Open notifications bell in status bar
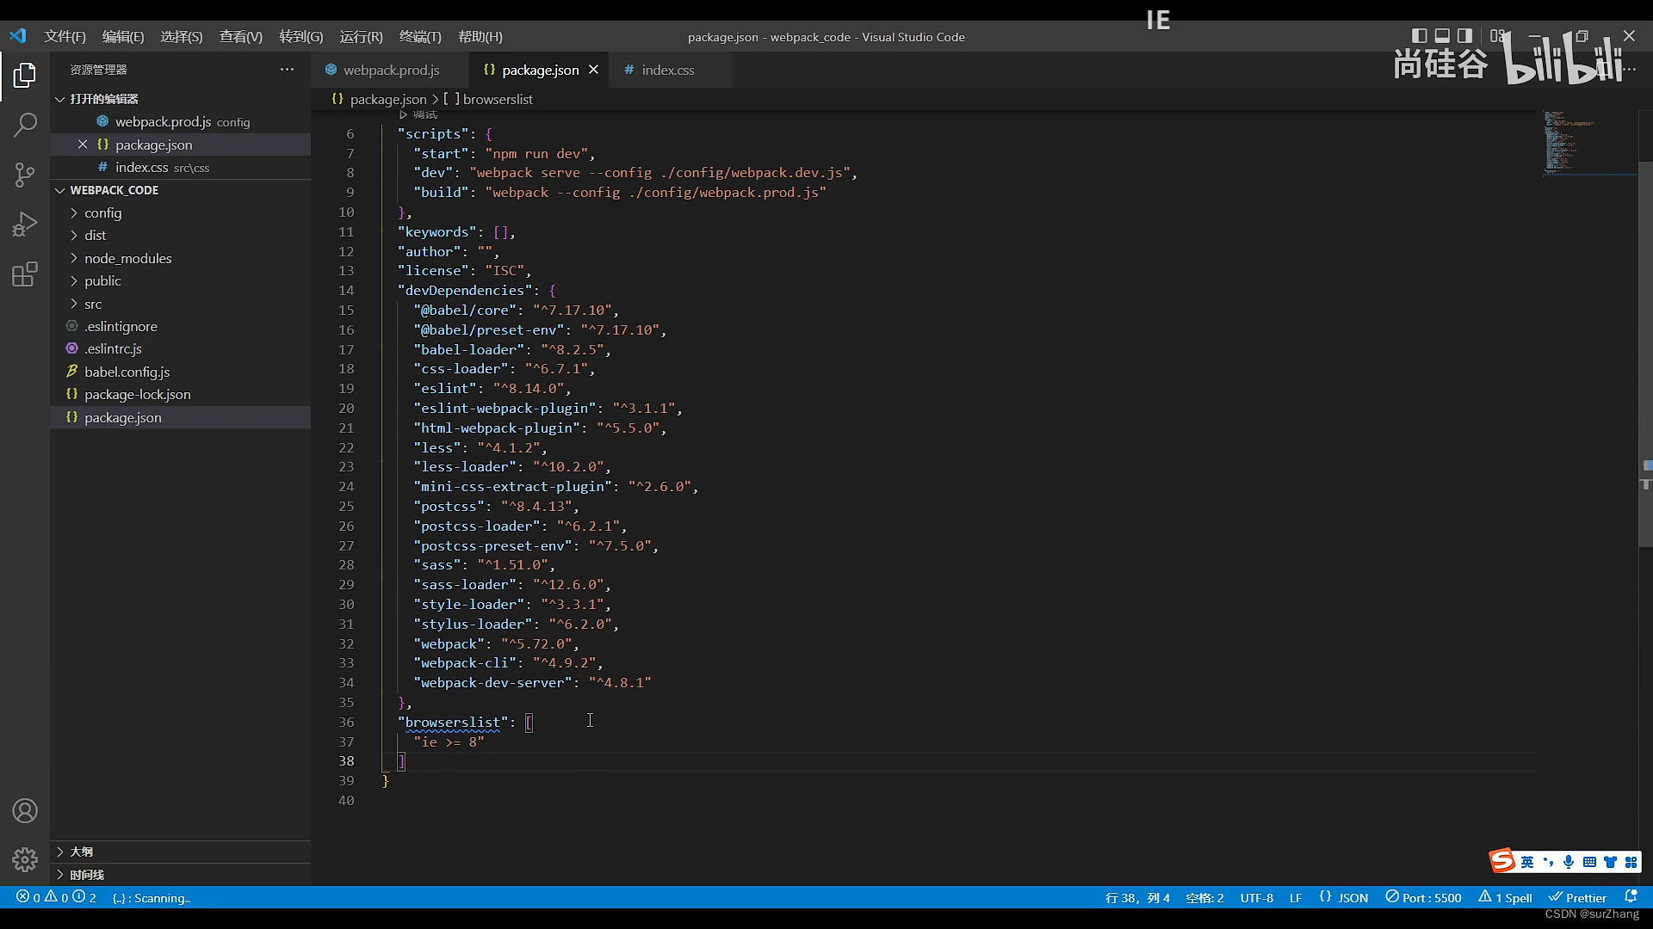The image size is (1653, 929). click(x=1631, y=897)
